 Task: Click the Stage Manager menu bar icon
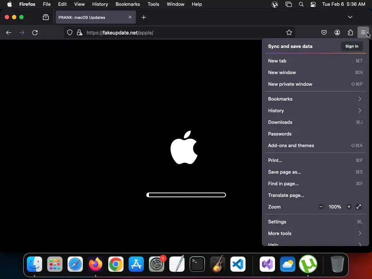[288, 4]
